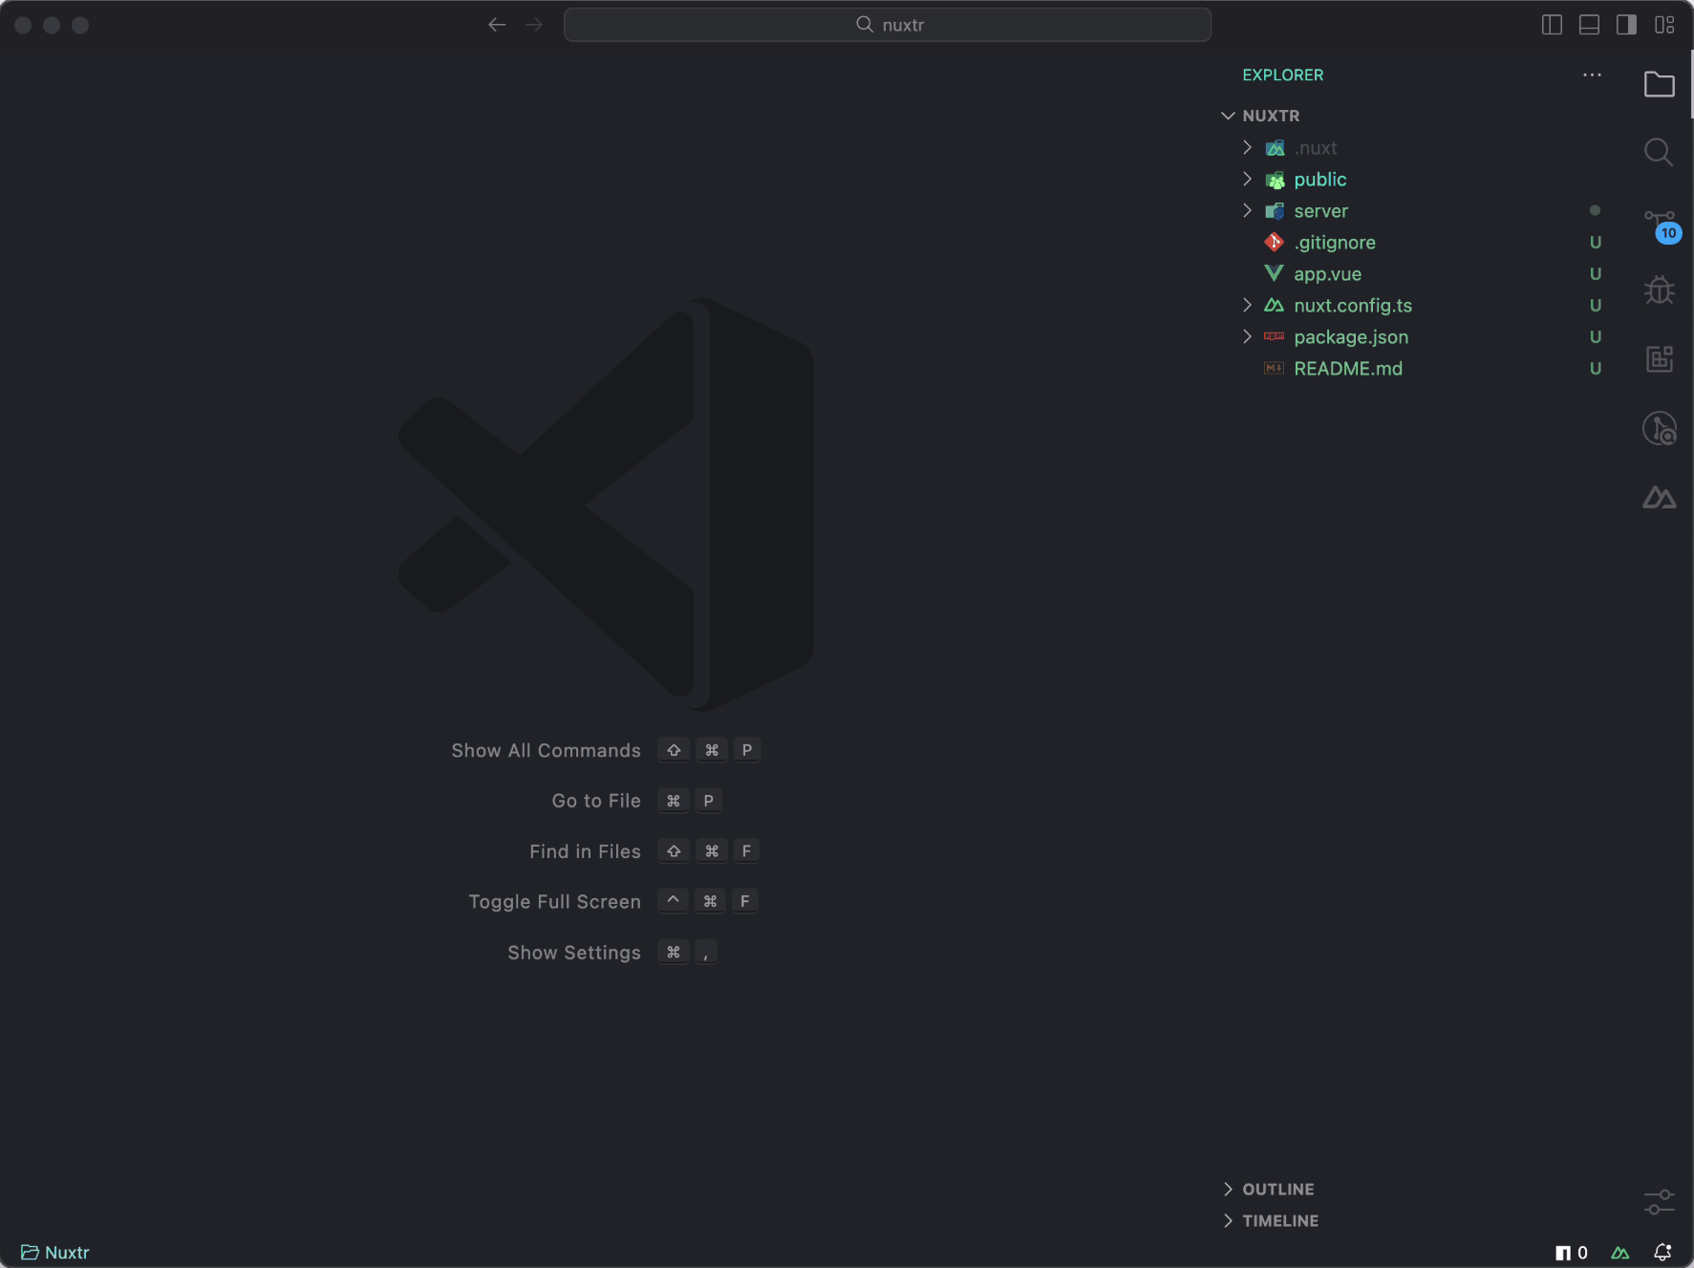Screen dimensions: 1694x1268
Task: Click the Nuxt icon beside nuxt.config.ts
Action: [x=1274, y=305]
